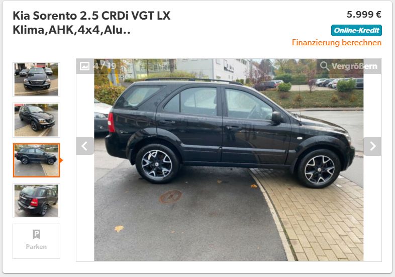Click the Online-Kredit badge

[356, 31]
